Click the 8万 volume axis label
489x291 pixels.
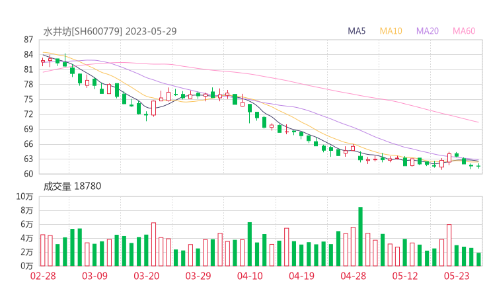(x=27, y=210)
